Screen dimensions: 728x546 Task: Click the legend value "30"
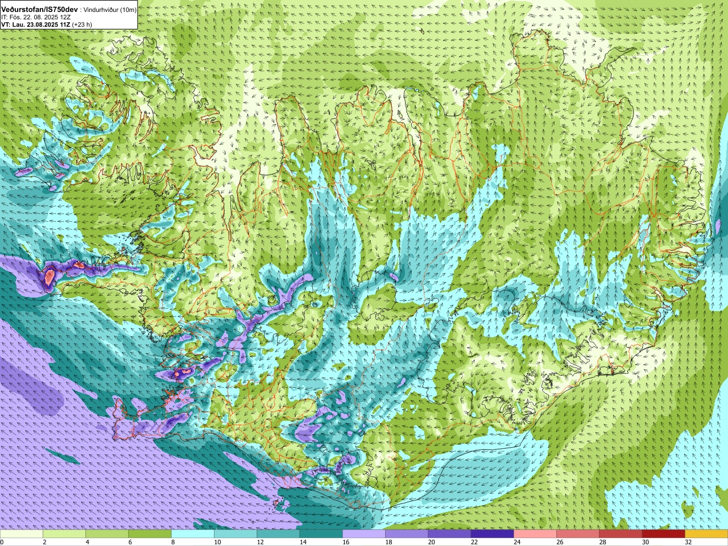(646, 542)
